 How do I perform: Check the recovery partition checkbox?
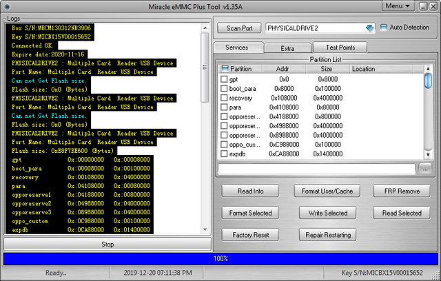[224, 98]
